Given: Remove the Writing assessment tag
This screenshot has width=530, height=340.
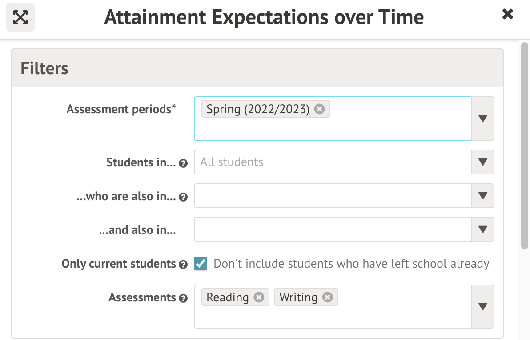Looking at the screenshot, I should point(328,297).
